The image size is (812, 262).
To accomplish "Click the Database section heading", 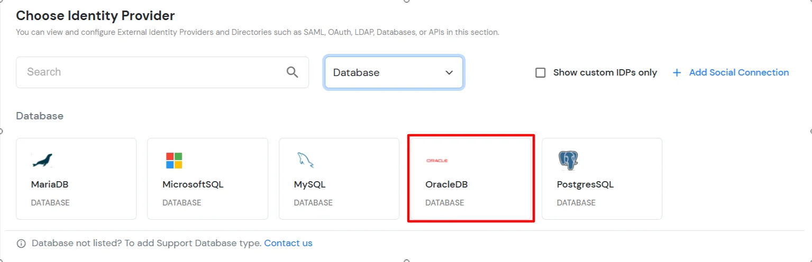I will click(40, 116).
